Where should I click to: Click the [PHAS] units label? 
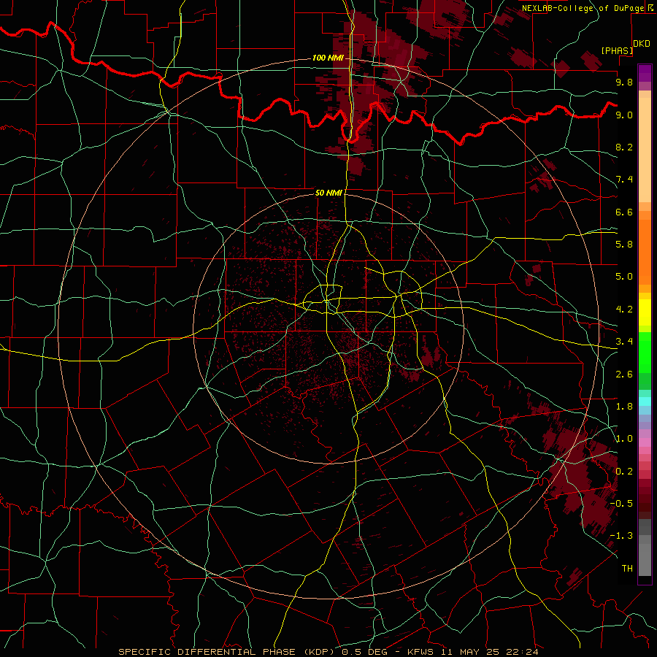[617, 51]
